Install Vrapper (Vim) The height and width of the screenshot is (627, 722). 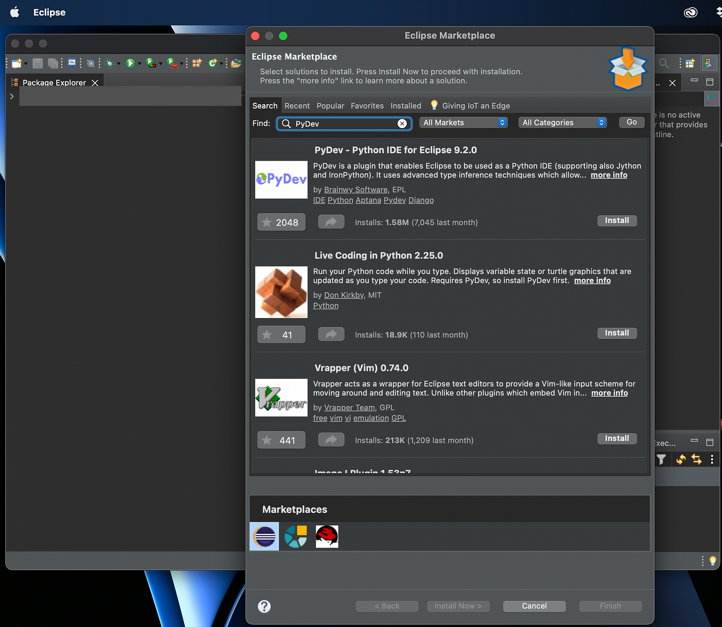[617, 439]
